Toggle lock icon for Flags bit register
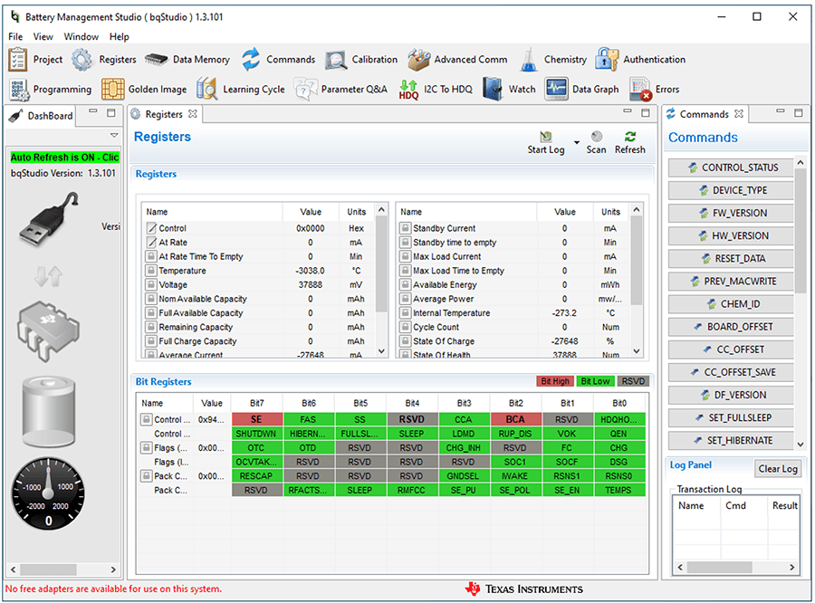 [146, 447]
